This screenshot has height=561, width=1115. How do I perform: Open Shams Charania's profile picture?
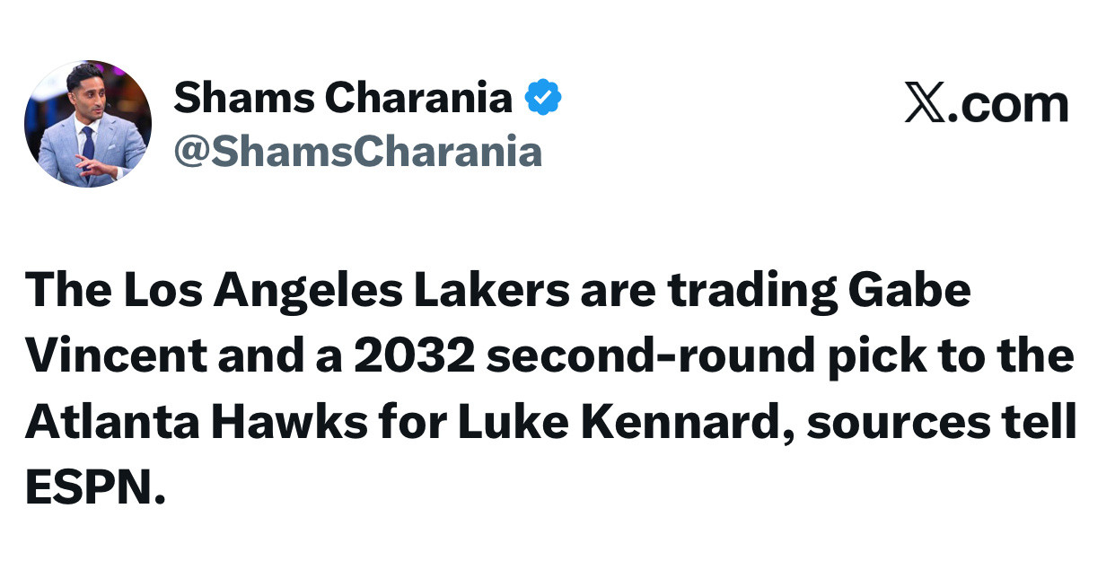click(x=87, y=124)
